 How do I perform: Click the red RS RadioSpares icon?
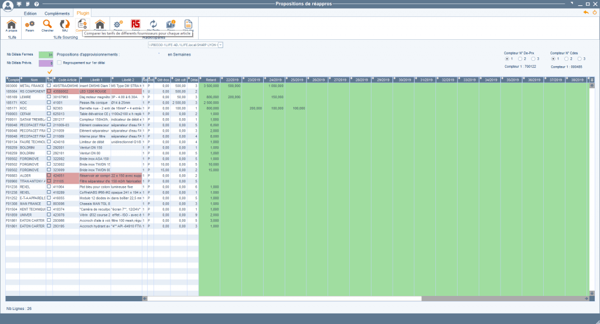pos(136,25)
